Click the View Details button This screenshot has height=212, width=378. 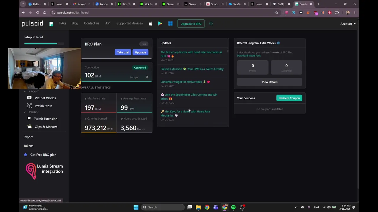270,82
